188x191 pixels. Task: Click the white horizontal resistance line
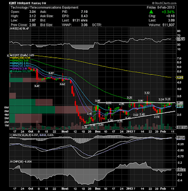tap(136, 103)
